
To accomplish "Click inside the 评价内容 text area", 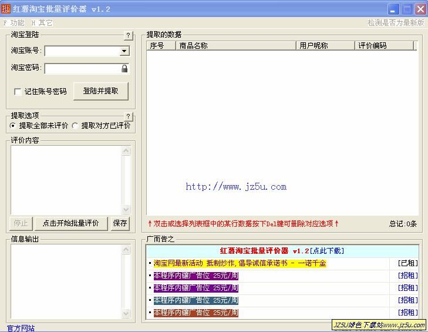I will (66, 180).
